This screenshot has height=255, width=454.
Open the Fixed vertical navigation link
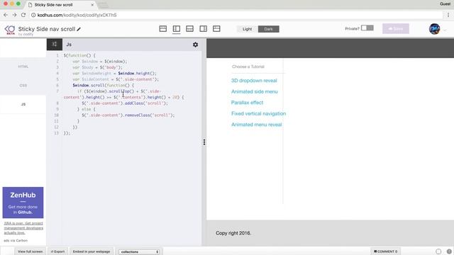tap(258, 113)
